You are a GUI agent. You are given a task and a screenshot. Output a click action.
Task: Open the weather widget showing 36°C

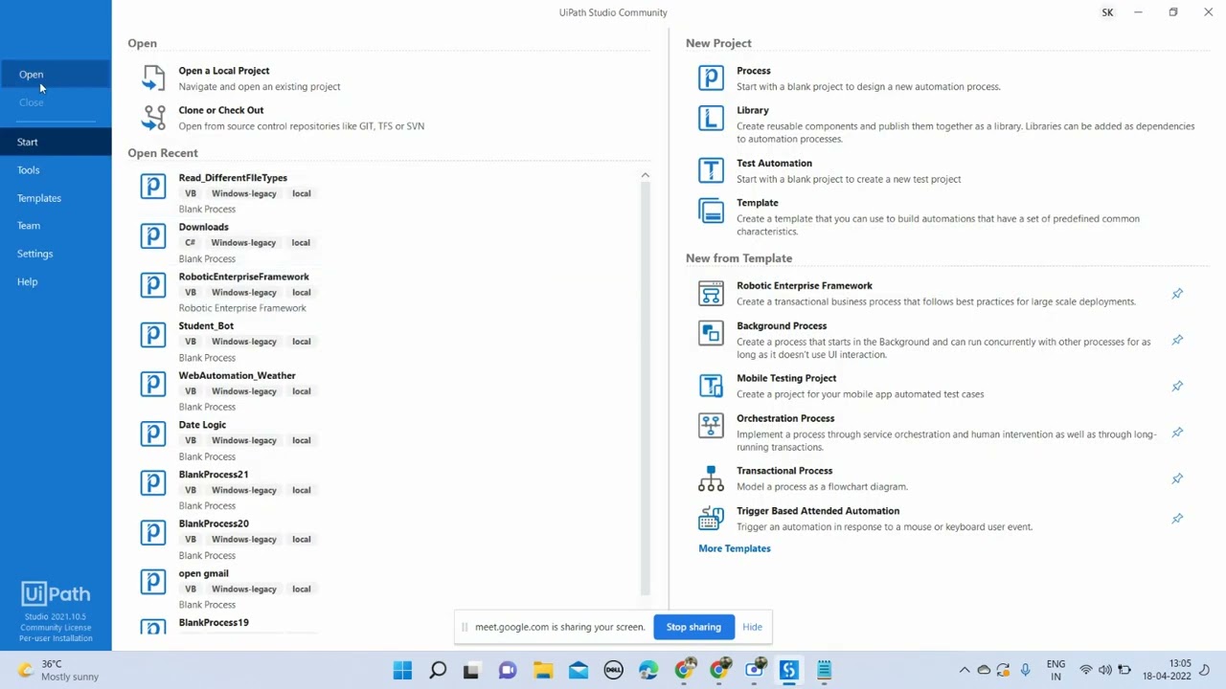click(59, 670)
